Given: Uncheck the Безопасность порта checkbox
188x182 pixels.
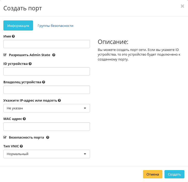Looking at the screenshot, I should pyautogui.click(x=5, y=138).
